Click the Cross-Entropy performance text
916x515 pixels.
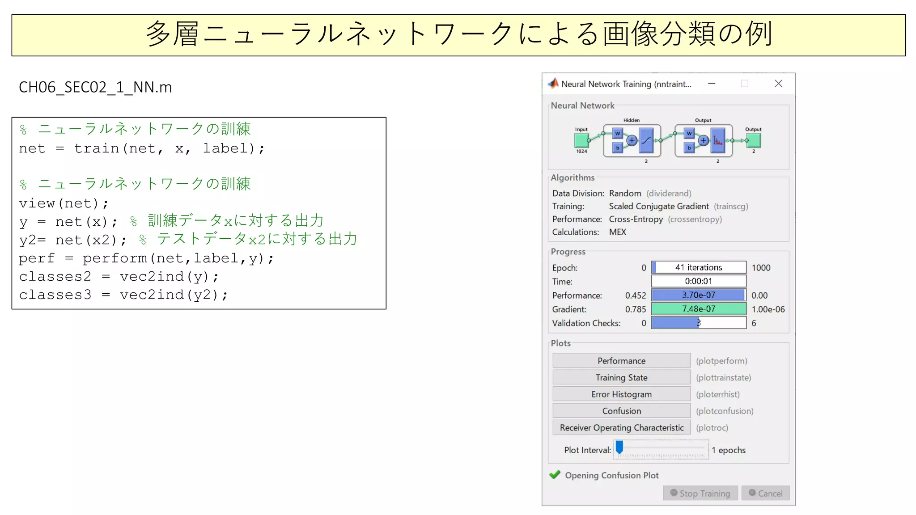tap(636, 219)
